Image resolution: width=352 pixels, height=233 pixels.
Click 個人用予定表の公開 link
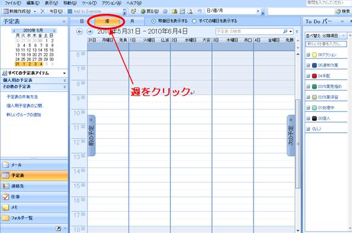click(25, 106)
